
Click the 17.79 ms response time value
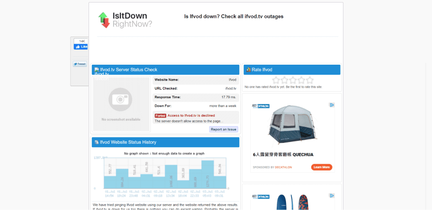229,97
